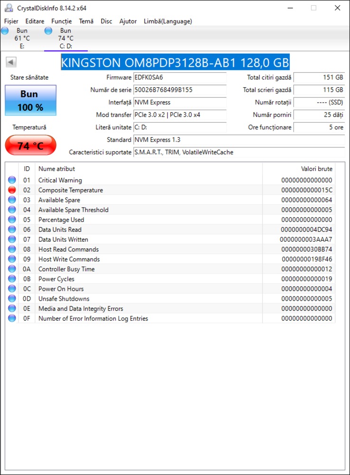Viewport: 350px width, 475px height.
Task: Select the raw value 0000000030BB74
Action: [x=307, y=249]
